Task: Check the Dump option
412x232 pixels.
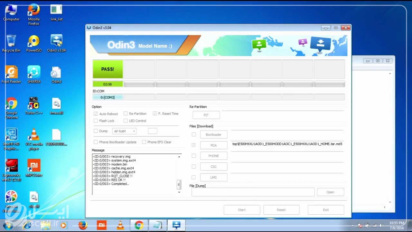Action: pos(96,131)
